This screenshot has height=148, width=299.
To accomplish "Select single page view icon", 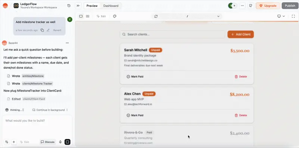I will [81, 16].
